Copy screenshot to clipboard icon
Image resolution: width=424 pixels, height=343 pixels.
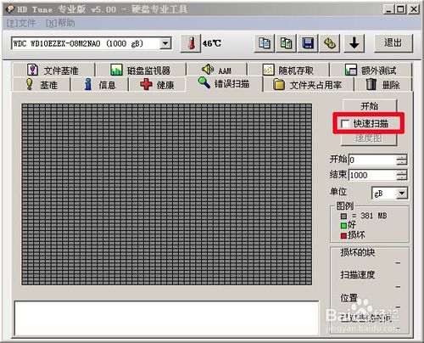pyautogui.click(x=286, y=43)
